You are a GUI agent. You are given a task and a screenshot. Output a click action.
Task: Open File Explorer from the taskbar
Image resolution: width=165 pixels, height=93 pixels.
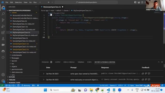tap(91, 90)
